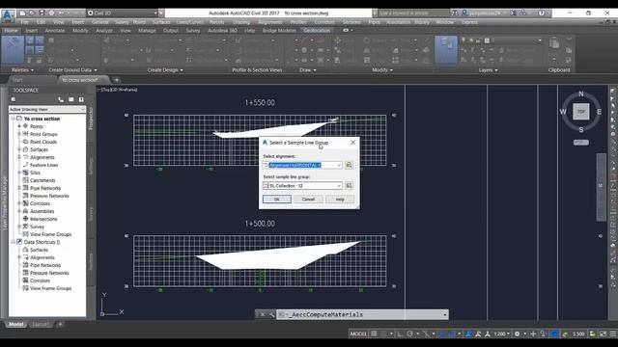Viewport: 618px width, 347px height.
Task: Click the Help question mark icon in title bar
Action: tap(542, 13)
